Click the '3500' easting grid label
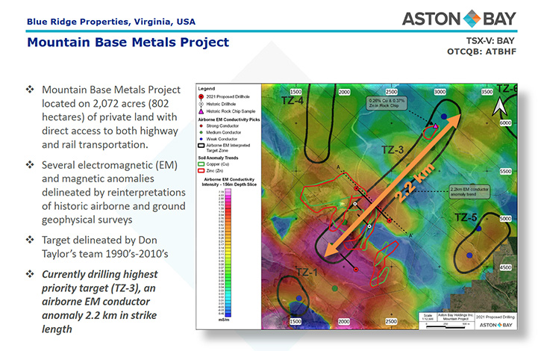 (x=487, y=92)
